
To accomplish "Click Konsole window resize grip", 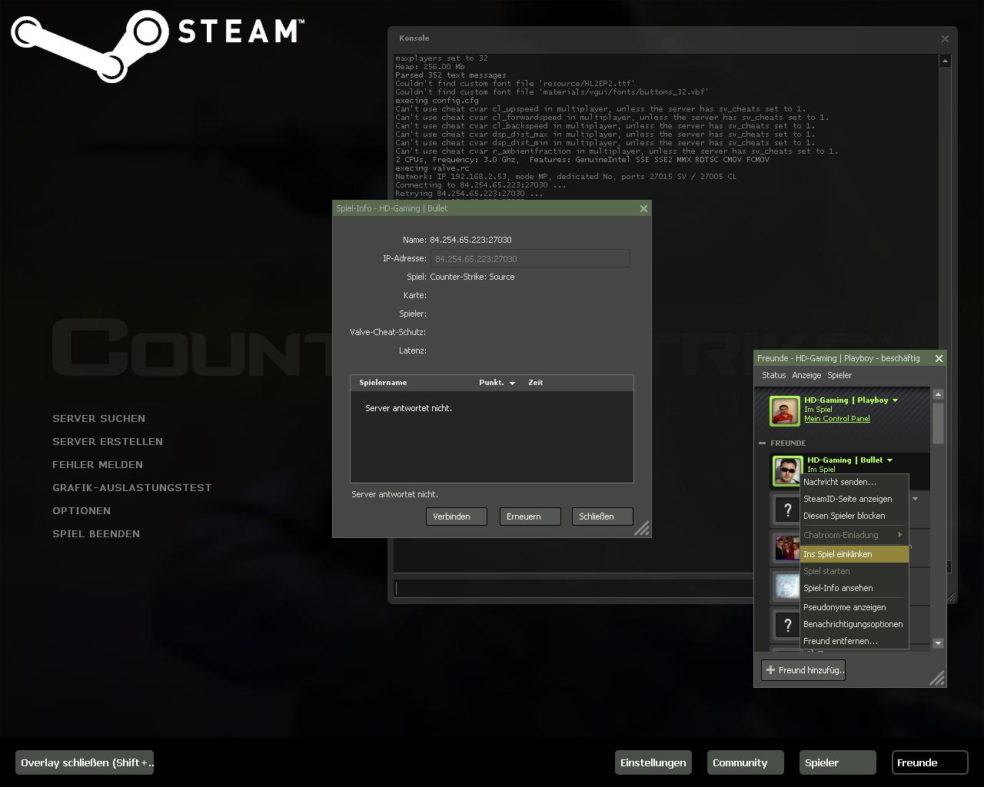I will [x=951, y=596].
